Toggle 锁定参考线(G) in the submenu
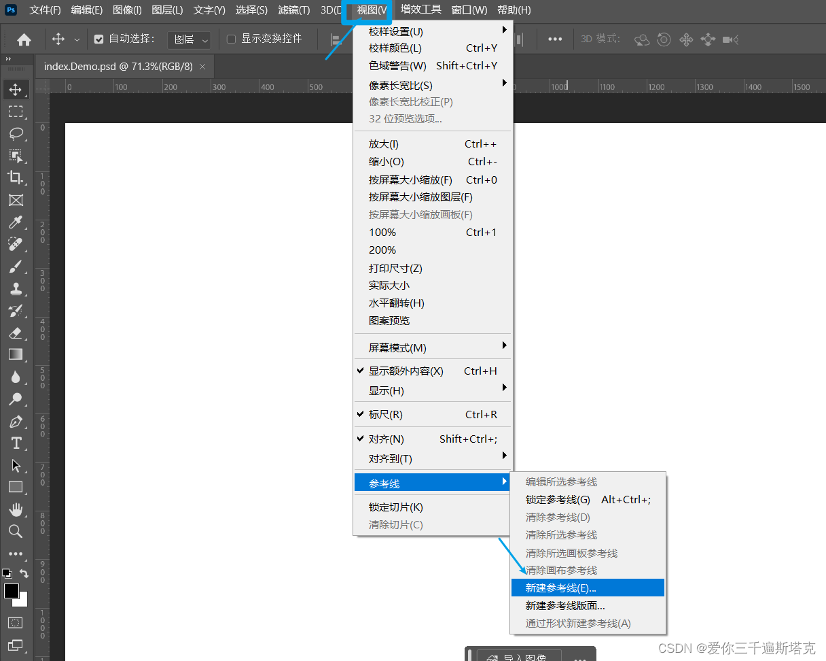 click(588, 500)
